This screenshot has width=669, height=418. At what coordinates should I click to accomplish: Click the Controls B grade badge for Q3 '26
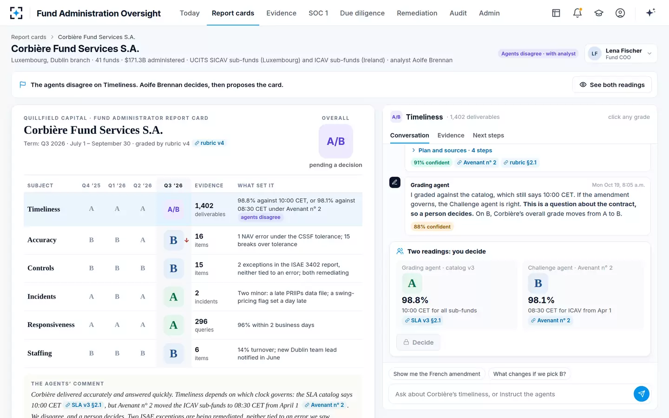point(174,268)
